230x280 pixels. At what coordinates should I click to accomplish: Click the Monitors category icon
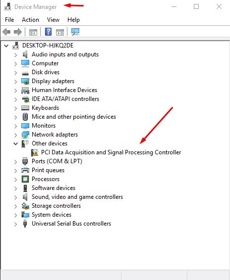pyautogui.click(x=25, y=126)
